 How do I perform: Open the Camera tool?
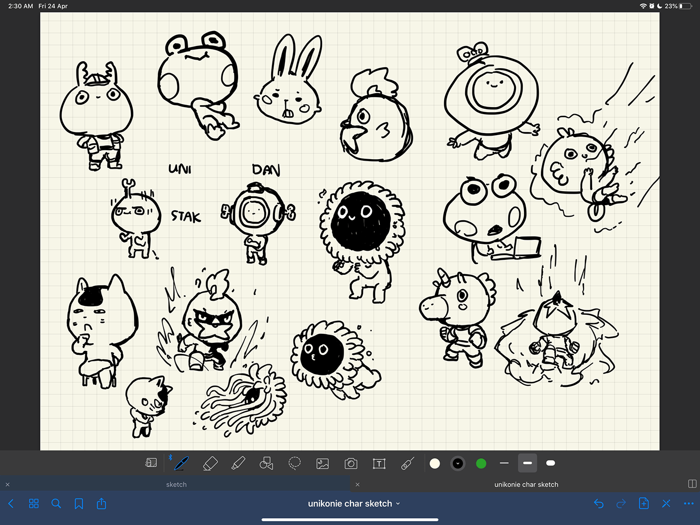(351, 463)
